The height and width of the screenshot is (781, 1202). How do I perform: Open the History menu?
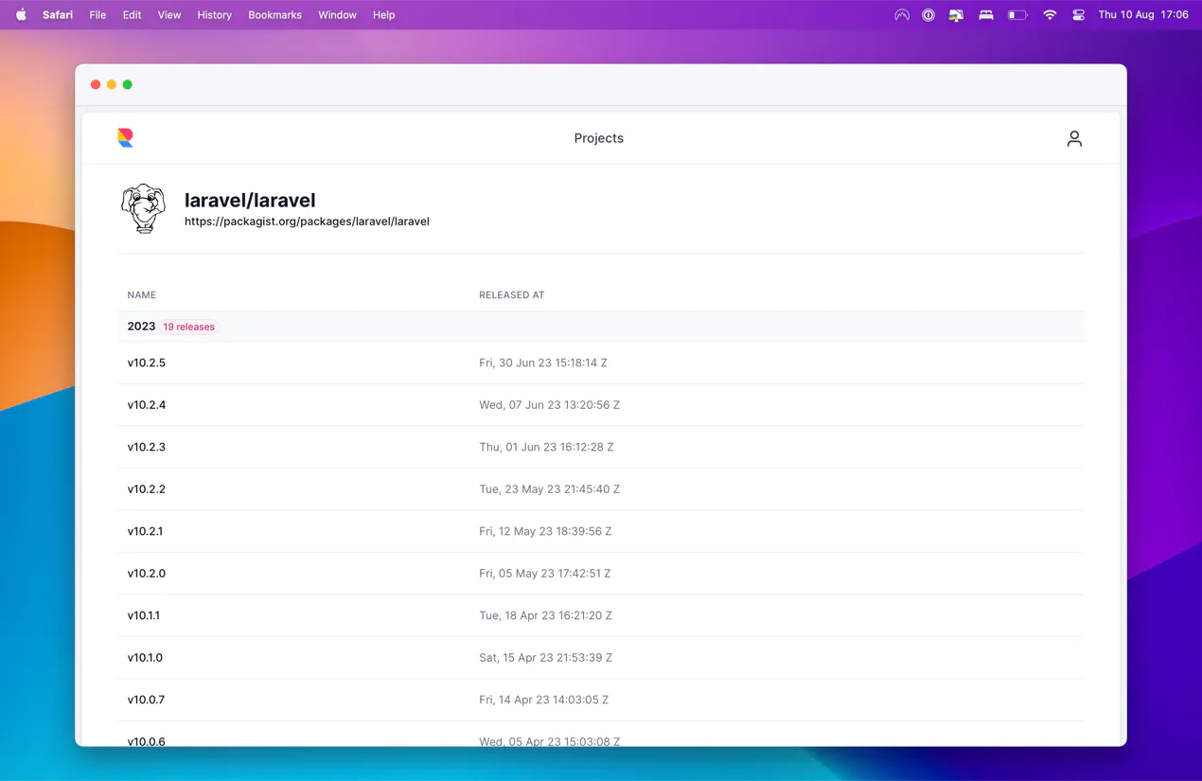tap(214, 15)
